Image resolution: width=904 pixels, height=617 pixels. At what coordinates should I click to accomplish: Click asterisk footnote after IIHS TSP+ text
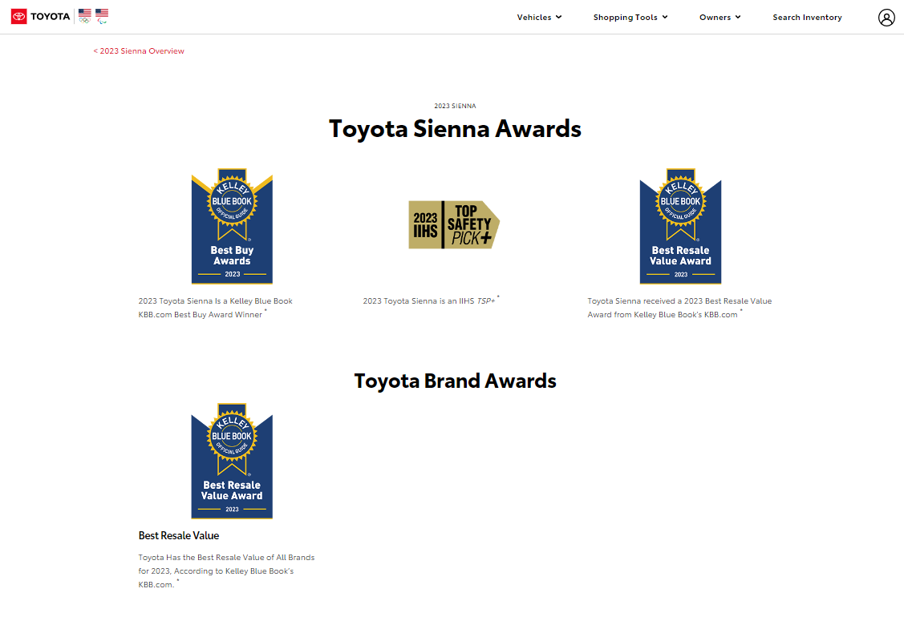(498, 297)
